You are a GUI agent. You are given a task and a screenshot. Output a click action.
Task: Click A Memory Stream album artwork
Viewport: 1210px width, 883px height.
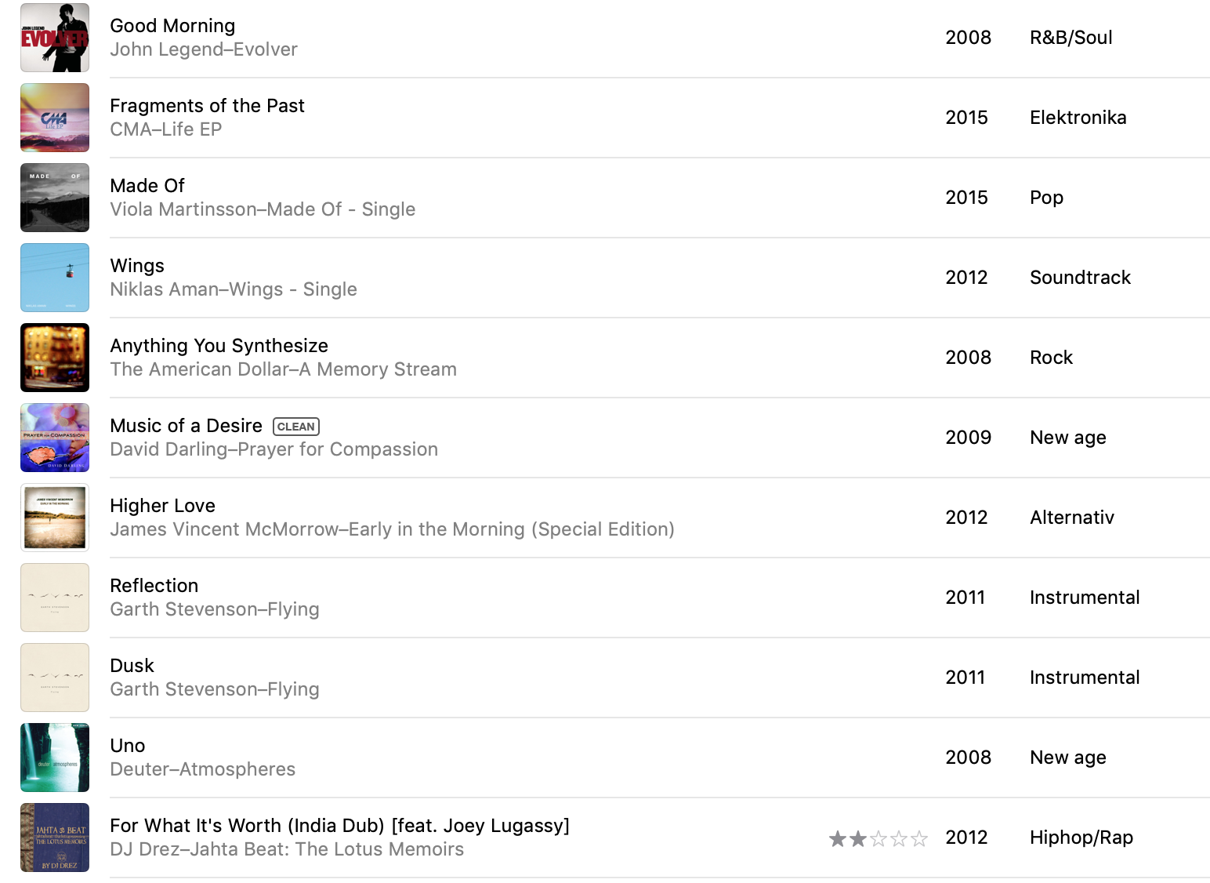click(55, 358)
